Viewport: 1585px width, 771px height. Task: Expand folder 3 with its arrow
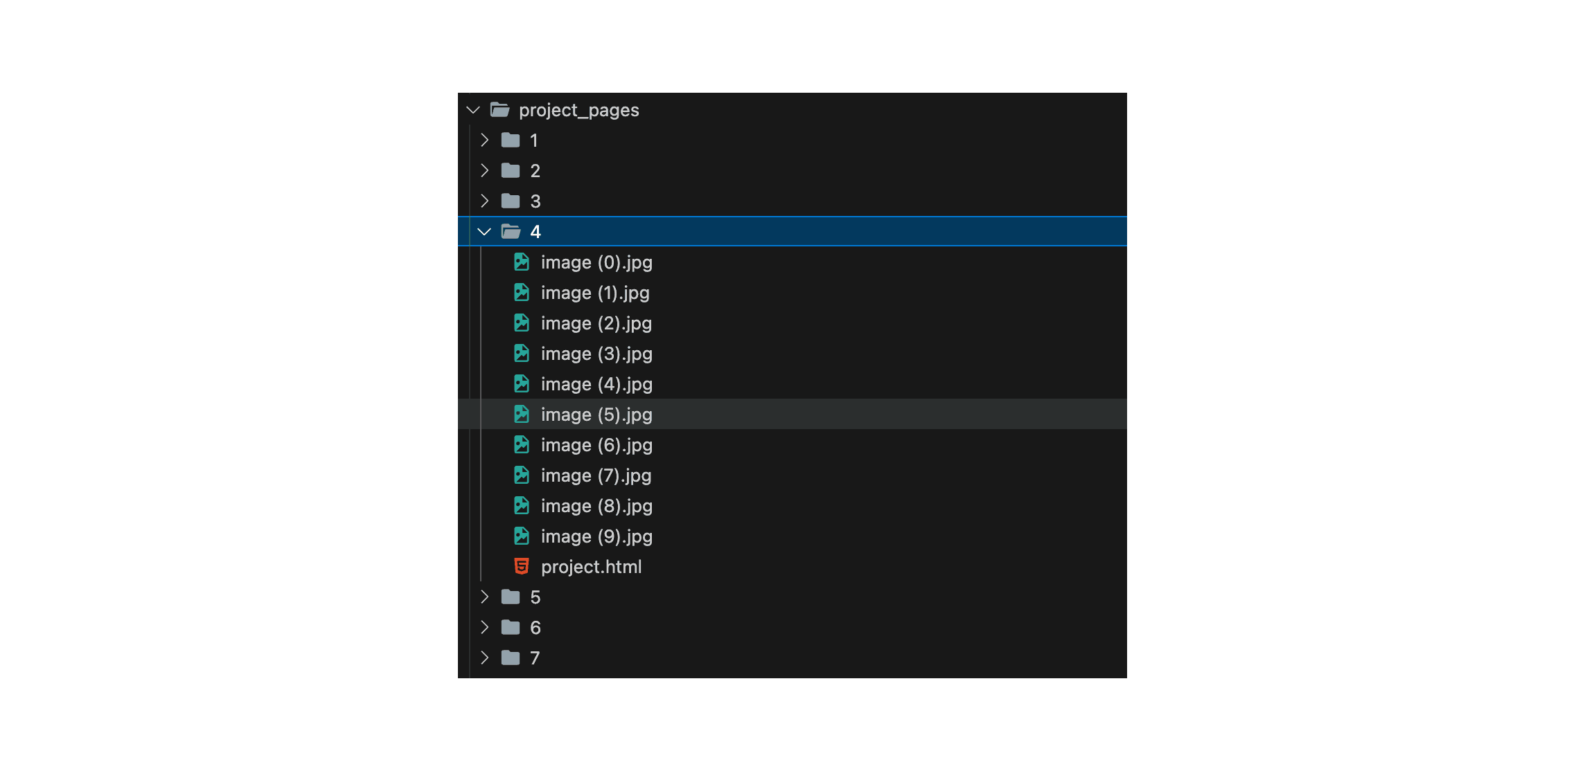click(x=484, y=201)
